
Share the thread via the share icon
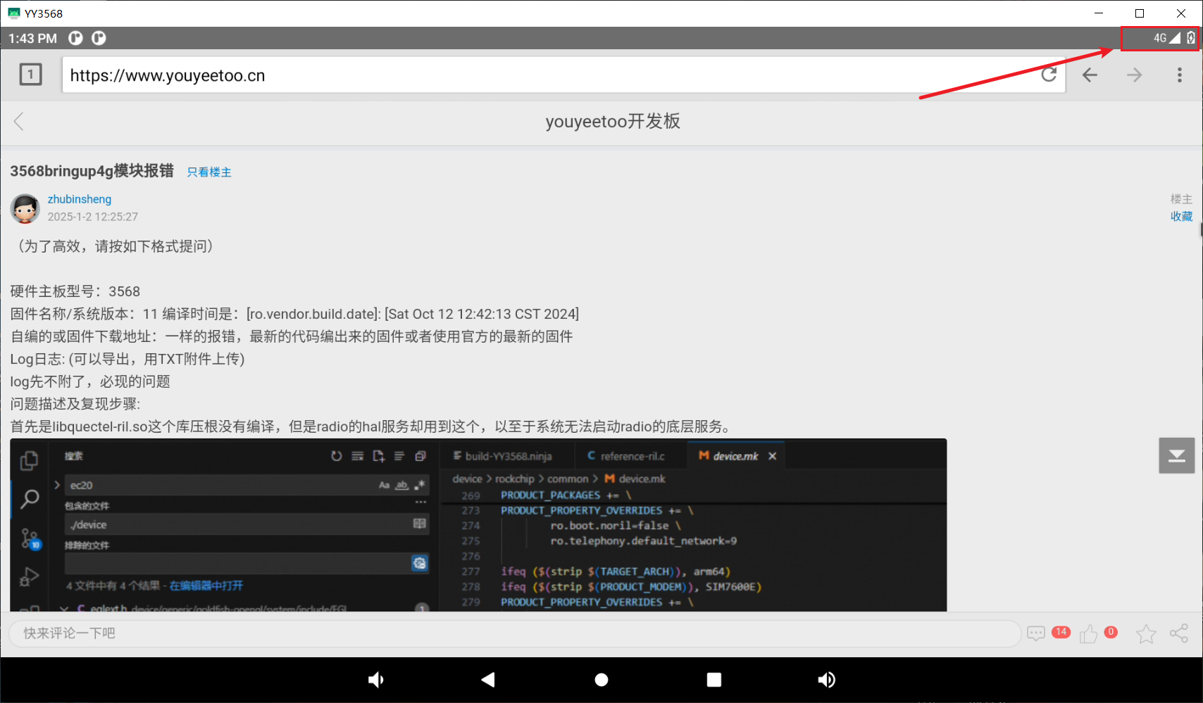[x=1179, y=633]
